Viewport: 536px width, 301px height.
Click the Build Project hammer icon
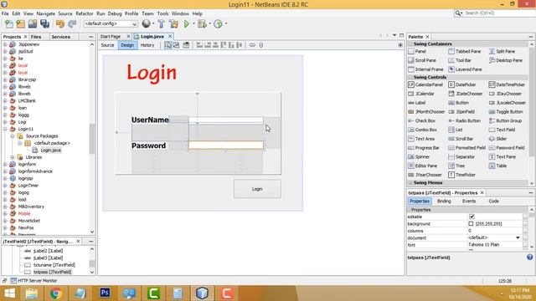click(162, 23)
